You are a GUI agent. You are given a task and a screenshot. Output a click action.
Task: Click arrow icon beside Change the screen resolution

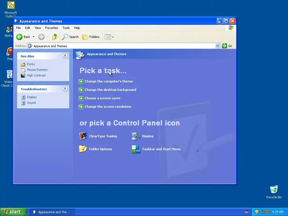pyautogui.click(x=81, y=107)
